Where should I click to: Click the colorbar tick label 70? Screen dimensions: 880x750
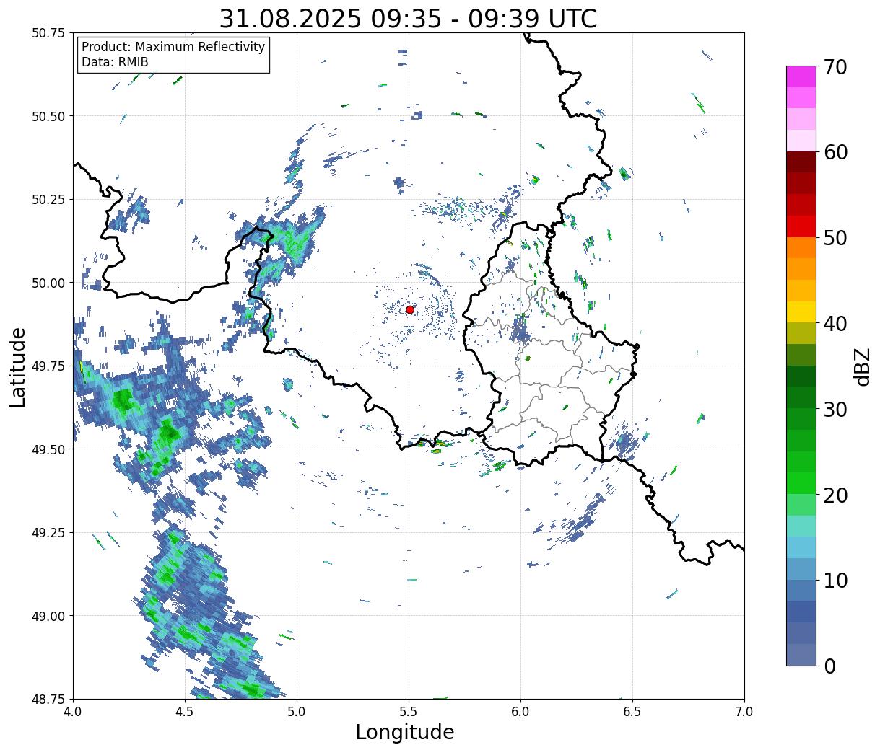click(x=835, y=67)
